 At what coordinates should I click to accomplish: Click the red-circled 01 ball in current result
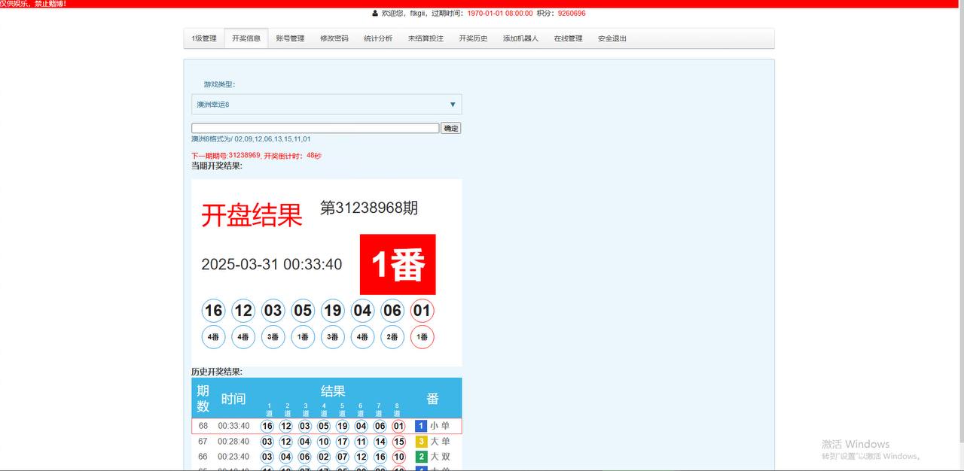pos(422,311)
